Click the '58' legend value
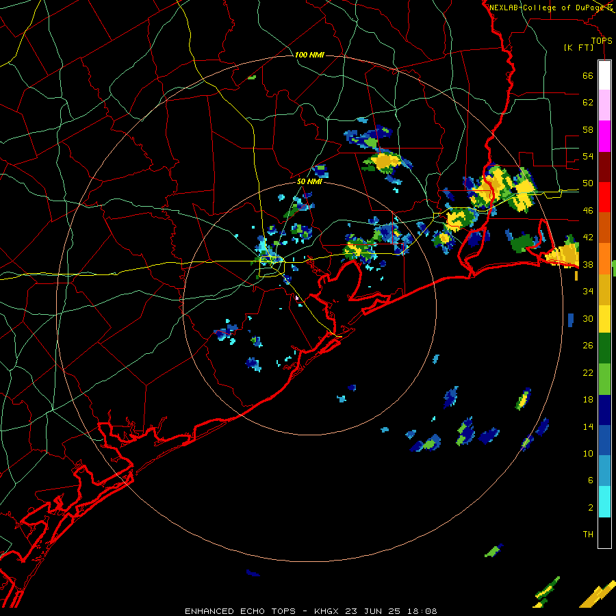The height and width of the screenshot is (616, 616). click(x=588, y=129)
